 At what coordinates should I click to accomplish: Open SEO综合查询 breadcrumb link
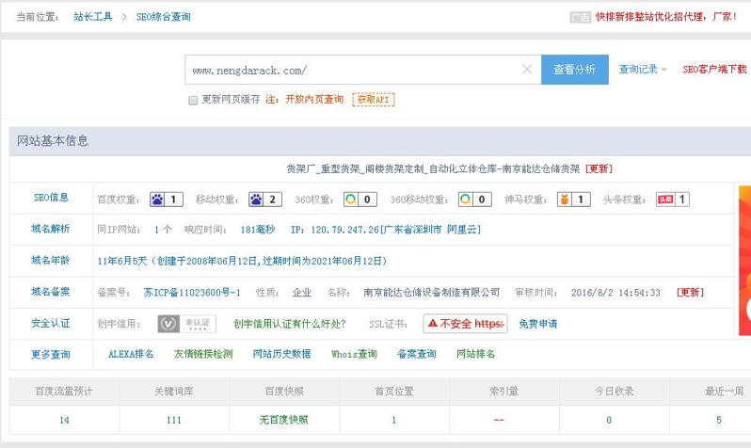click(164, 17)
